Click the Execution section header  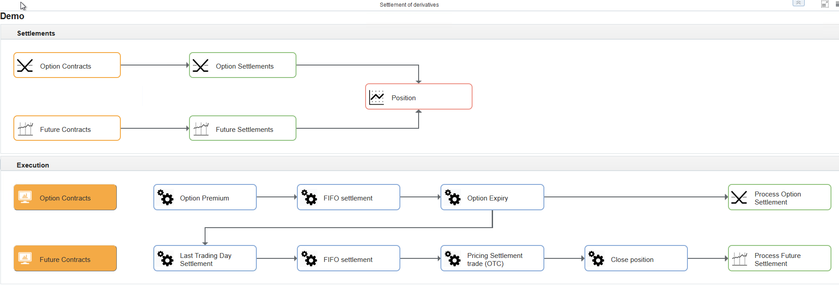pos(33,165)
